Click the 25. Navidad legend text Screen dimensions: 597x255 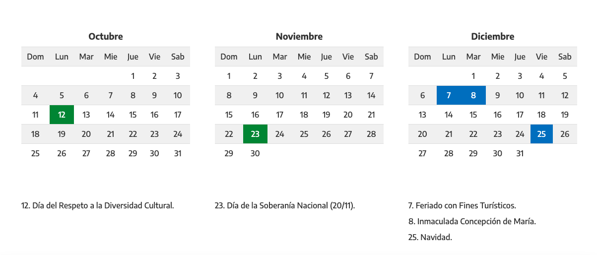430,237
